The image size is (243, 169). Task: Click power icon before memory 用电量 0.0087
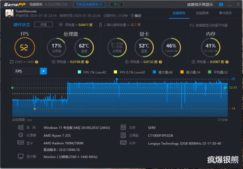click(x=193, y=62)
